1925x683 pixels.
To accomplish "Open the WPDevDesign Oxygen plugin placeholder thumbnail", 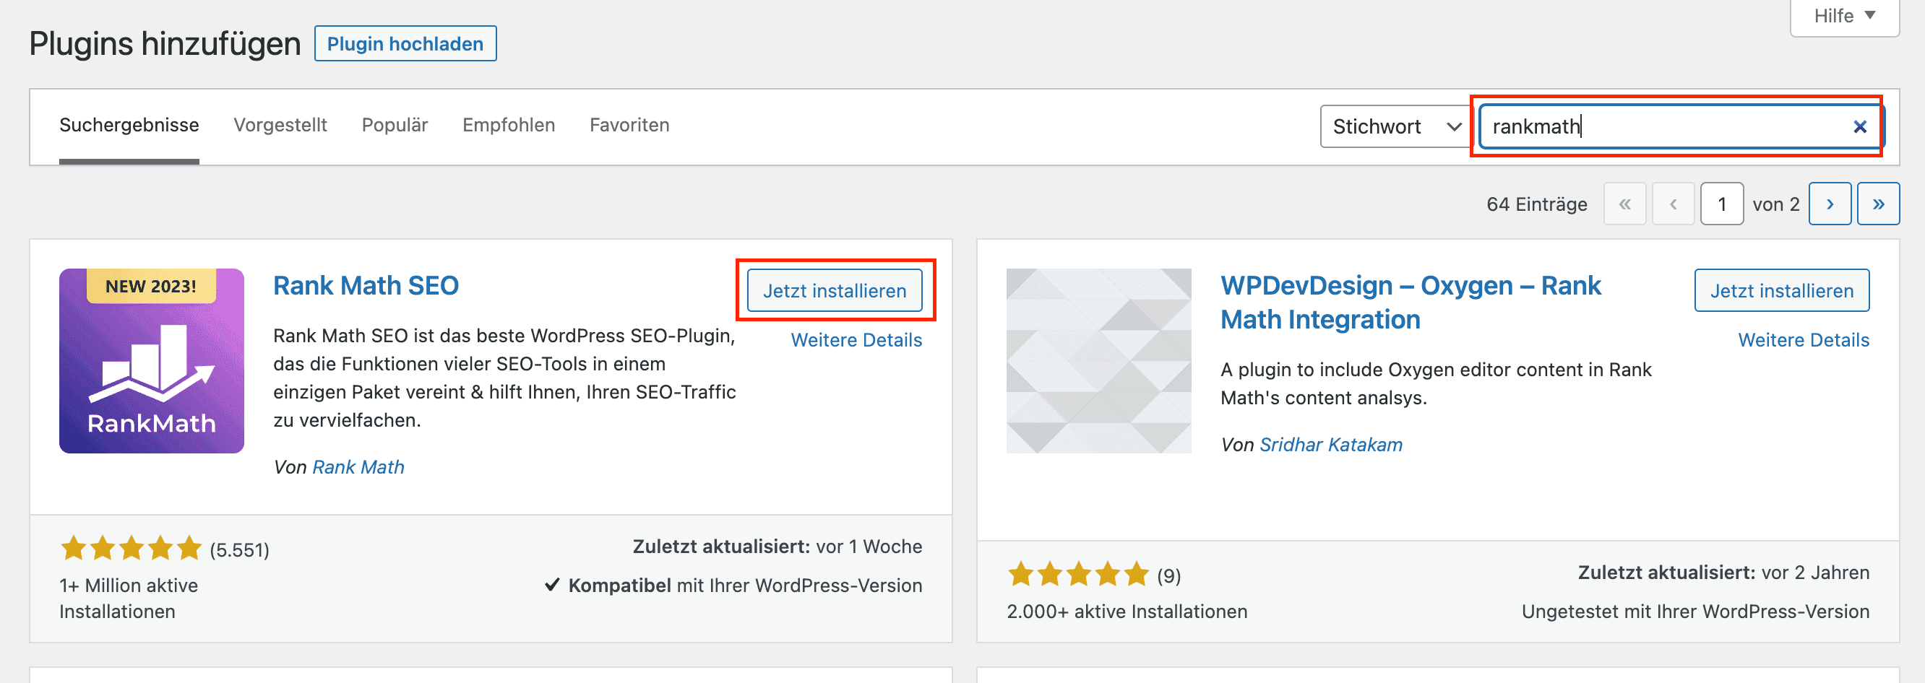I will click(x=1098, y=360).
